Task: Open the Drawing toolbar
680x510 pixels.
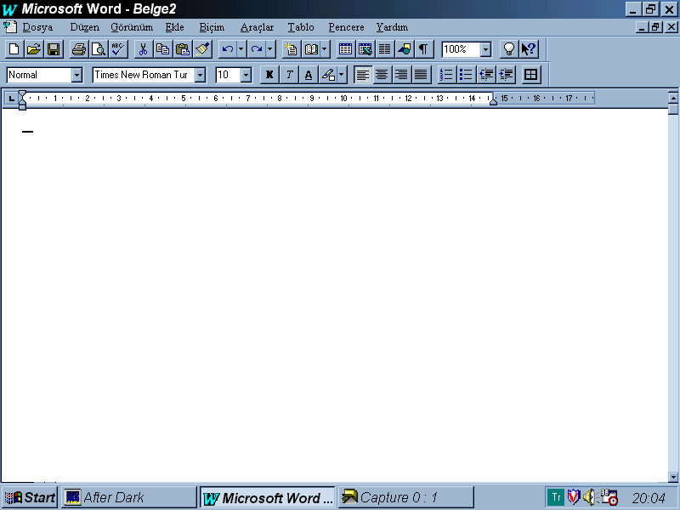Action: [x=405, y=49]
